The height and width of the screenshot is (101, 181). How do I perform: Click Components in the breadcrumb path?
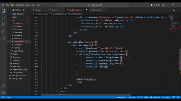point(43,14)
